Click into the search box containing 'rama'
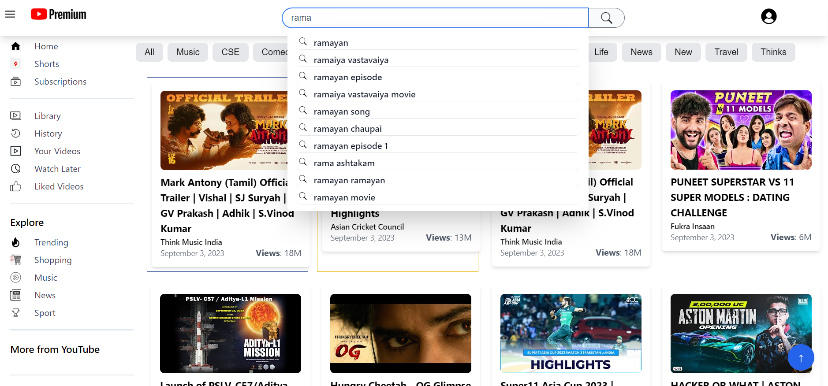This screenshot has width=828, height=386. pyautogui.click(x=435, y=18)
